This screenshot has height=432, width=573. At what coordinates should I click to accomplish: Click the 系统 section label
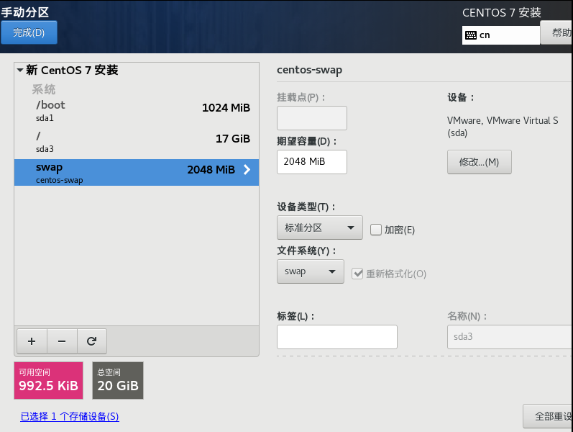[x=43, y=89]
